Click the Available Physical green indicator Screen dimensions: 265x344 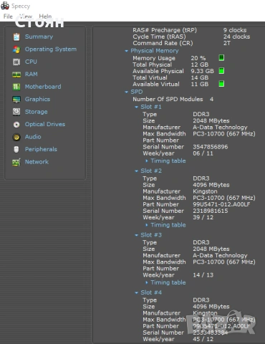point(221,71)
